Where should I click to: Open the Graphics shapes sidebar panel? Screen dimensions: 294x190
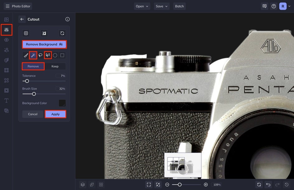[x=6, y=80]
